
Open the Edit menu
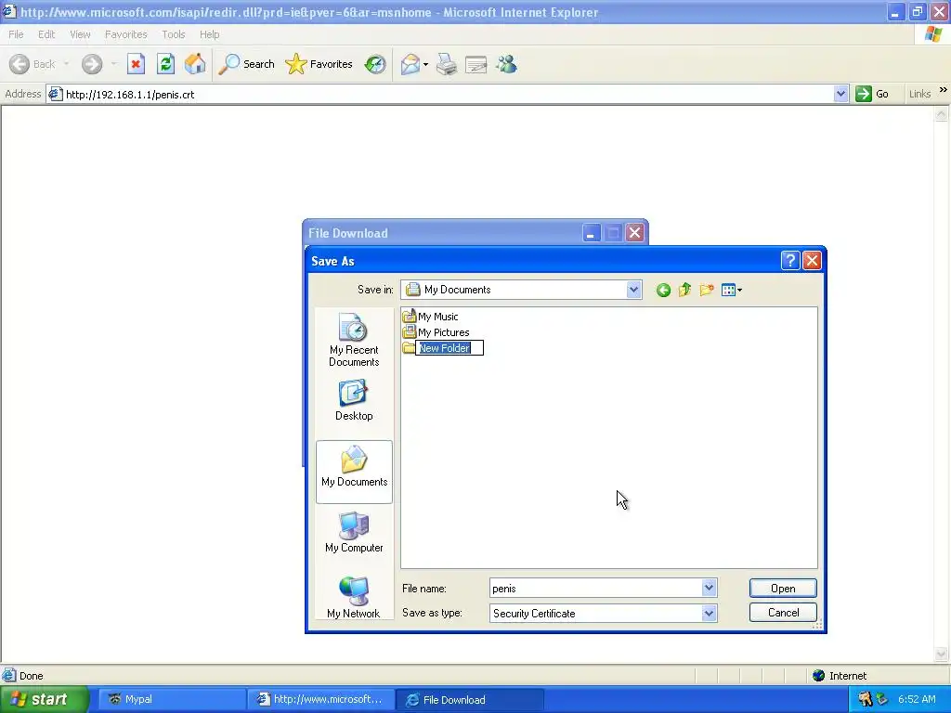(46, 34)
